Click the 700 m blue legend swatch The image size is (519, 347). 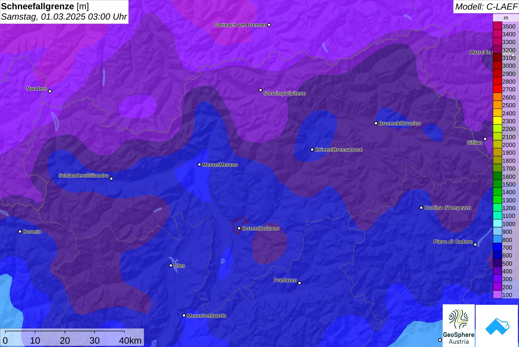pyautogui.click(x=497, y=247)
